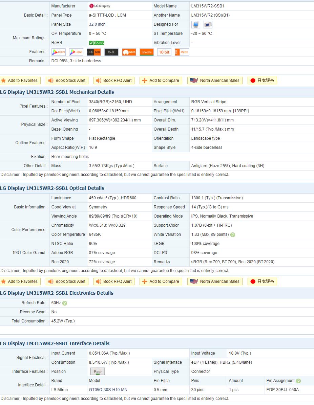
Task: Click help icon beside 60Hz Refresh Rate
Action: [65, 303]
